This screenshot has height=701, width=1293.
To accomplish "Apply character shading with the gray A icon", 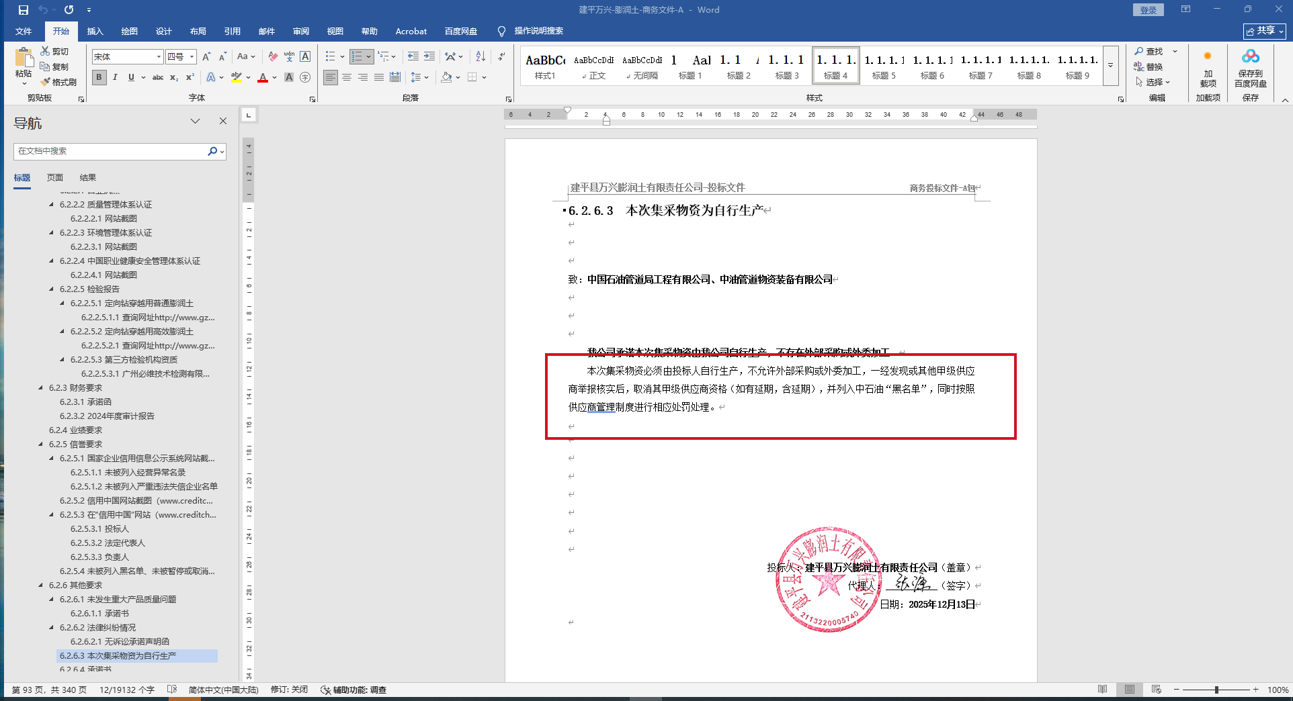I will tap(289, 77).
